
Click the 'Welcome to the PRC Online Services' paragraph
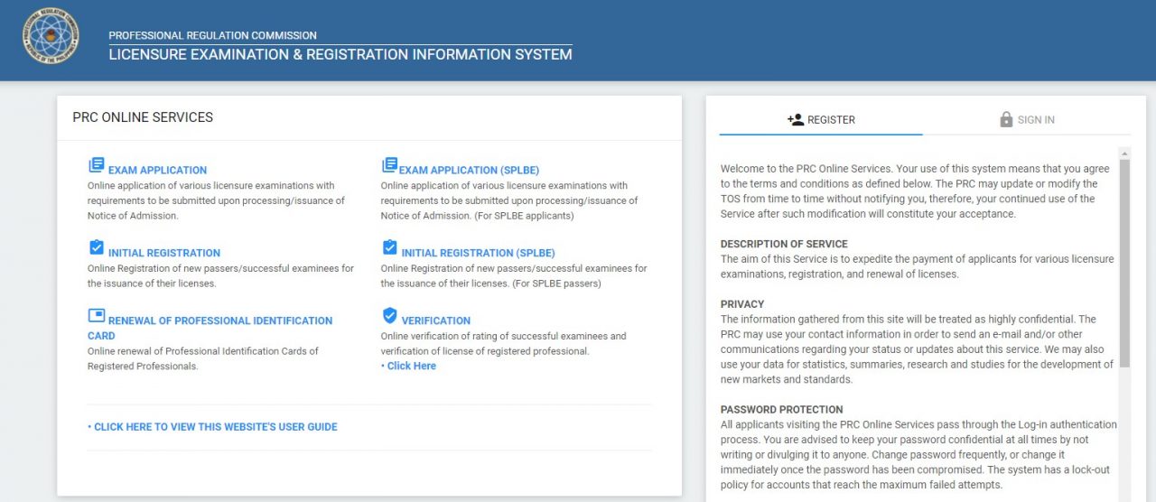tap(916, 191)
